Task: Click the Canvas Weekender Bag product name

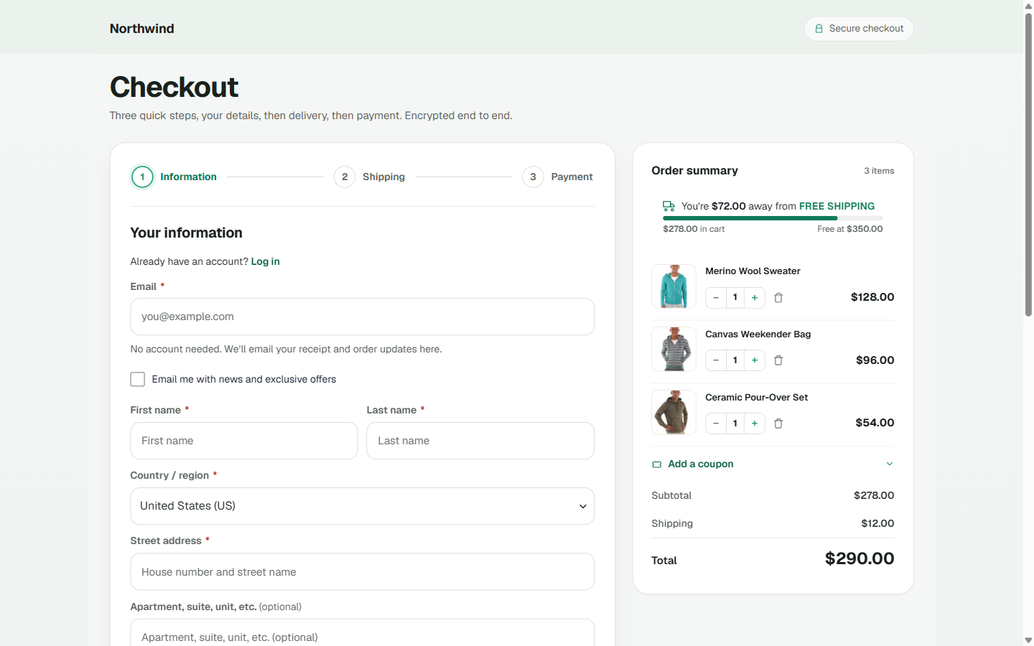Action: coord(758,334)
